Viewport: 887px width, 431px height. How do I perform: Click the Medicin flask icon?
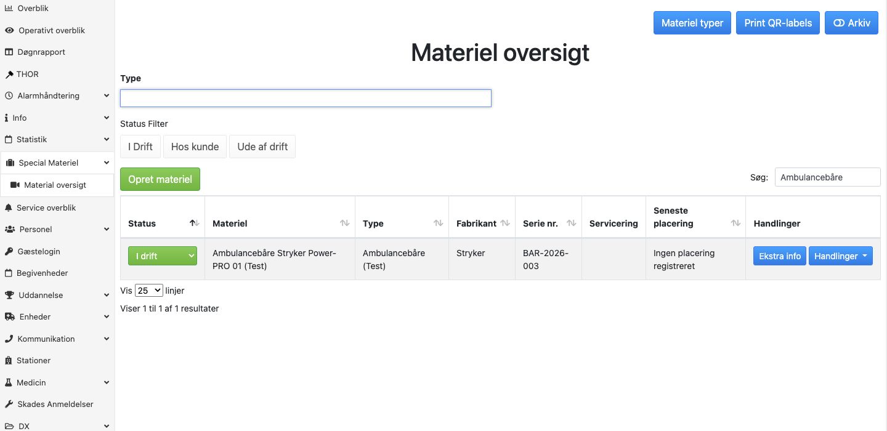pyautogui.click(x=9, y=382)
